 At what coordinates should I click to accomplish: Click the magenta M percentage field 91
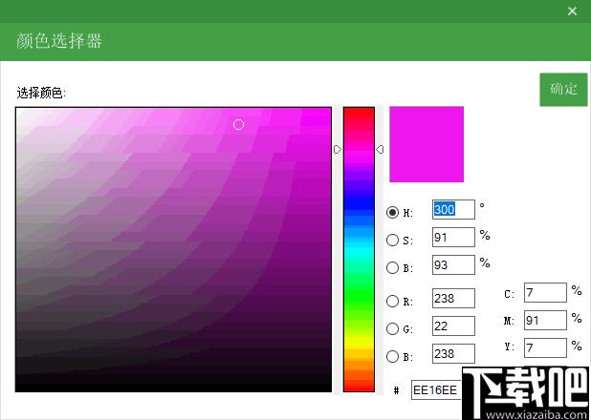(x=545, y=321)
